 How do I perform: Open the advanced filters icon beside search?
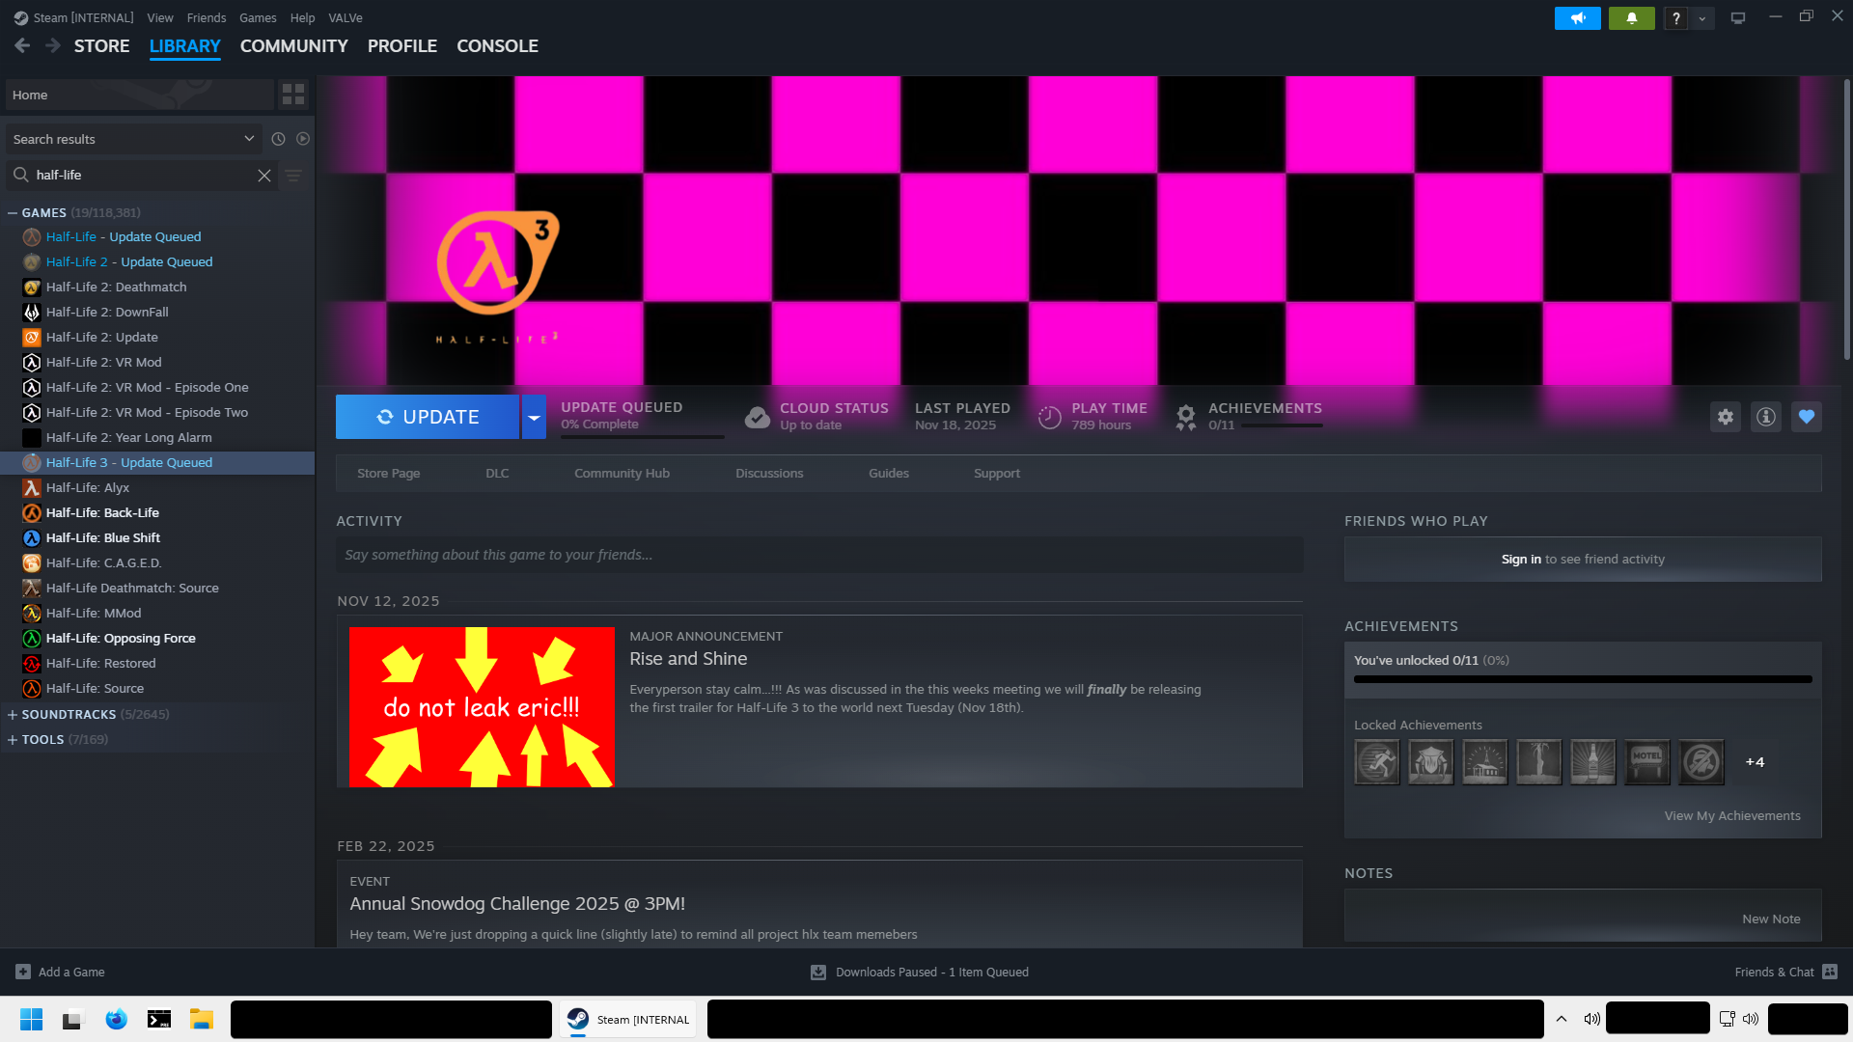coord(293,176)
